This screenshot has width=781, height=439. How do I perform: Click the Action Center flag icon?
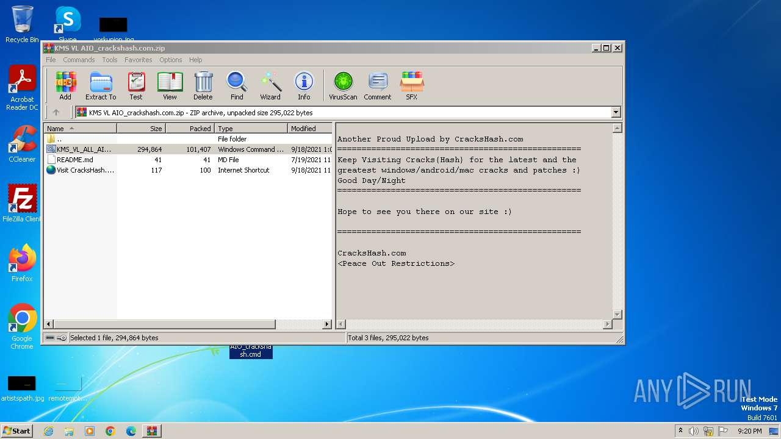point(723,431)
